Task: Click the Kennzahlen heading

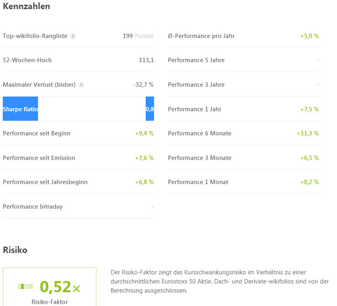Action: point(26,6)
